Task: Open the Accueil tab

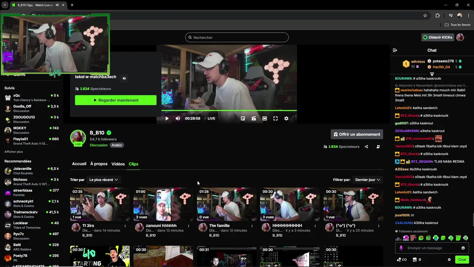Action: click(x=79, y=164)
